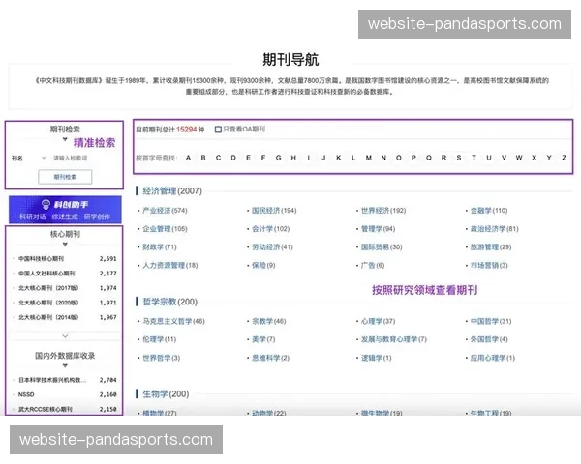Tick the 只查看OA期刊 checkbox

tap(218, 130)
